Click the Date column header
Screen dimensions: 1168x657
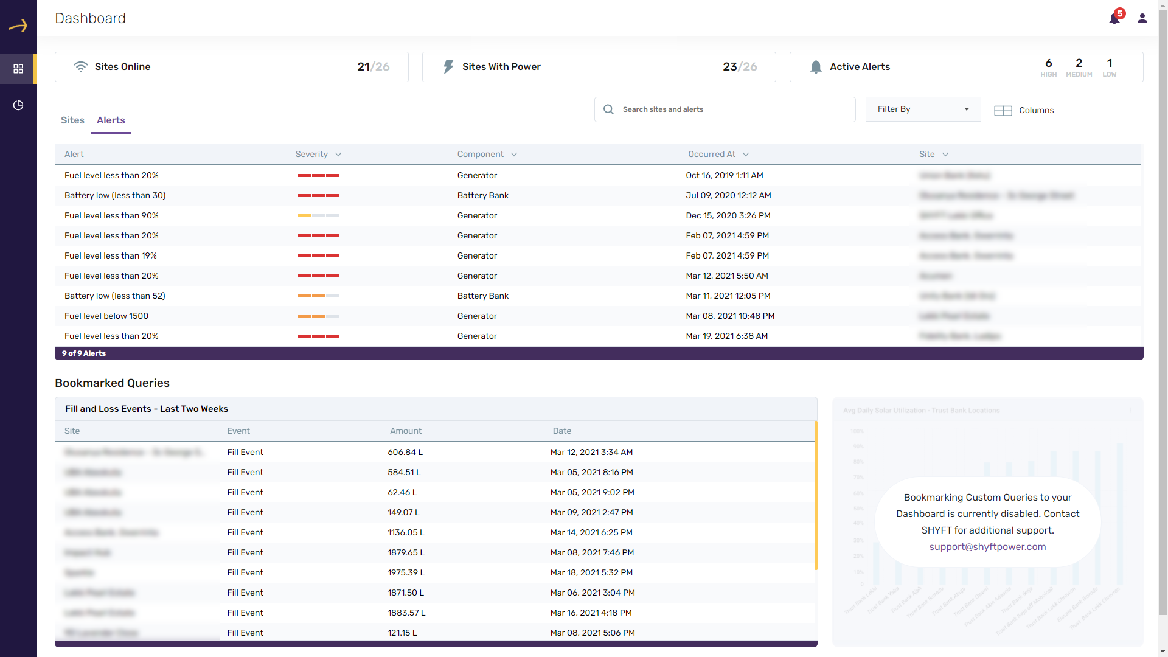tap(562, 431)
